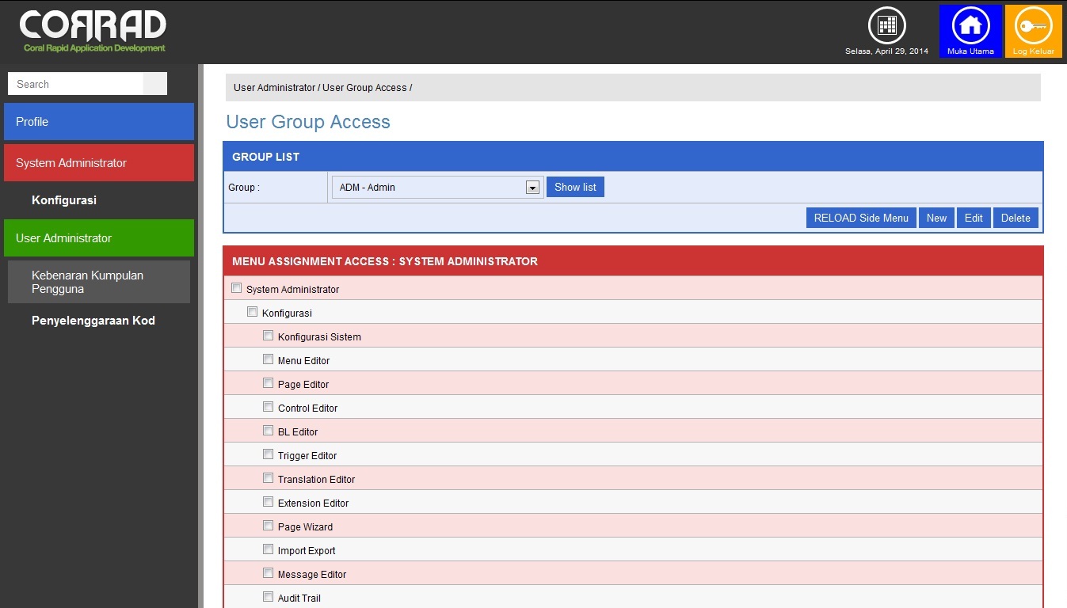The width and height of the screenshot is (1067, 608).
Task: Collapse the User Administrator sidebar section
Action: point(99,238)
